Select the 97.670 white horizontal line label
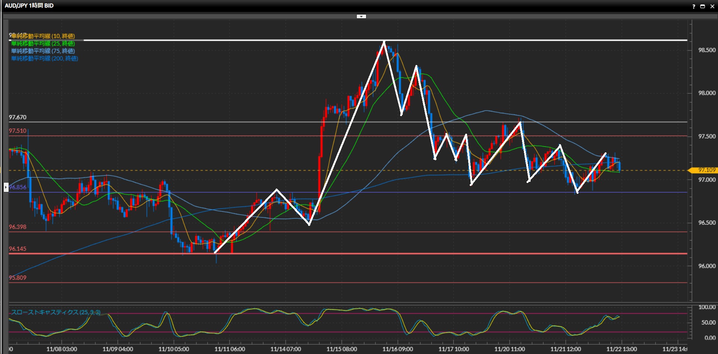 pyautogui.click(x=18, y=117)
